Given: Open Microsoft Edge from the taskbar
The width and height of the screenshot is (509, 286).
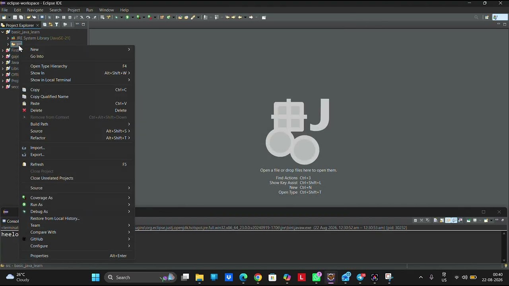Looking at the screenshot, I should click(243, 277).
